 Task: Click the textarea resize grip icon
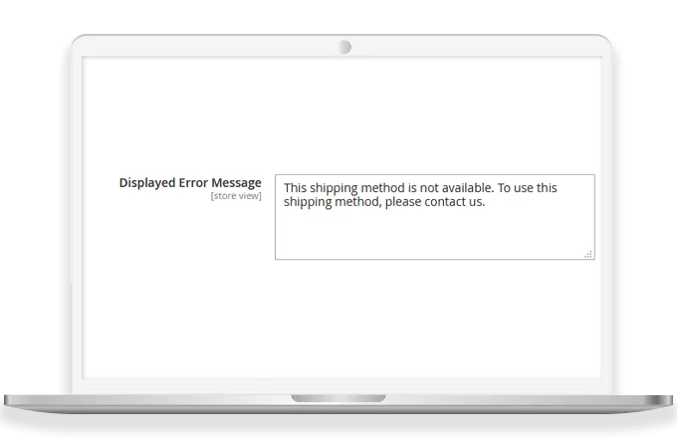coord(588,254)
